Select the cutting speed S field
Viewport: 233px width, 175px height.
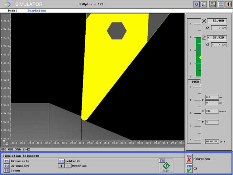click(x=212, y=111)
